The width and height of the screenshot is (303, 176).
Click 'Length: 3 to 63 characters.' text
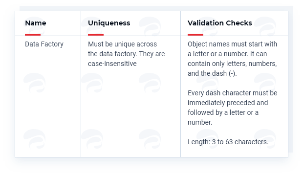point(228,142)
